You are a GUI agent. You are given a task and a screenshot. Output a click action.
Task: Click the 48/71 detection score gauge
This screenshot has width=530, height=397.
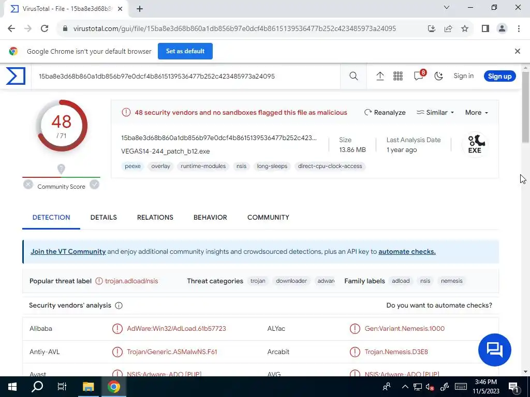tap(62, 126)
